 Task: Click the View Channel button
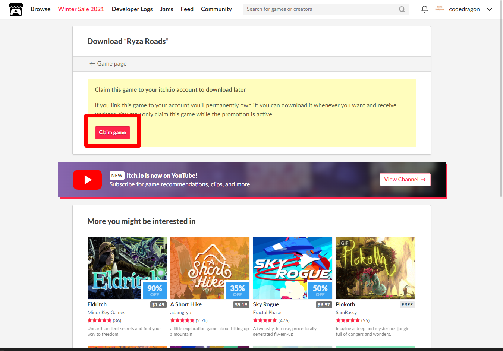[x=405, y=180]
